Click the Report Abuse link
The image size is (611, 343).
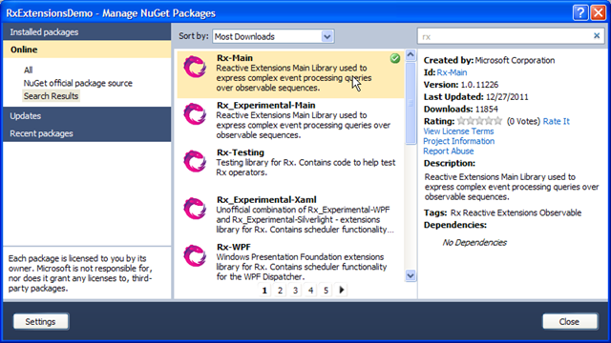pyautogui.click(x=449, y=151)
